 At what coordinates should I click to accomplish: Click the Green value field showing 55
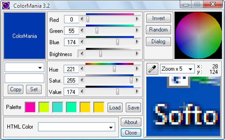[71, 31]
